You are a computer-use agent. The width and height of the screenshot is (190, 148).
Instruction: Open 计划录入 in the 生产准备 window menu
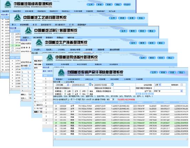(37, 49)
